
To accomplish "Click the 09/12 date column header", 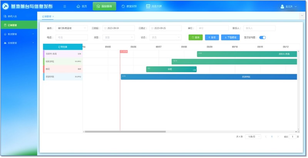I will coord(286,47).
